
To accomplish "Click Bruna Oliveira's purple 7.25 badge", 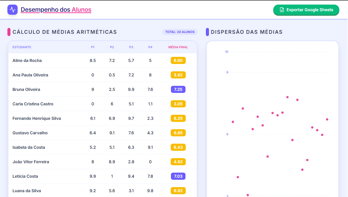I will click(178, 89).
